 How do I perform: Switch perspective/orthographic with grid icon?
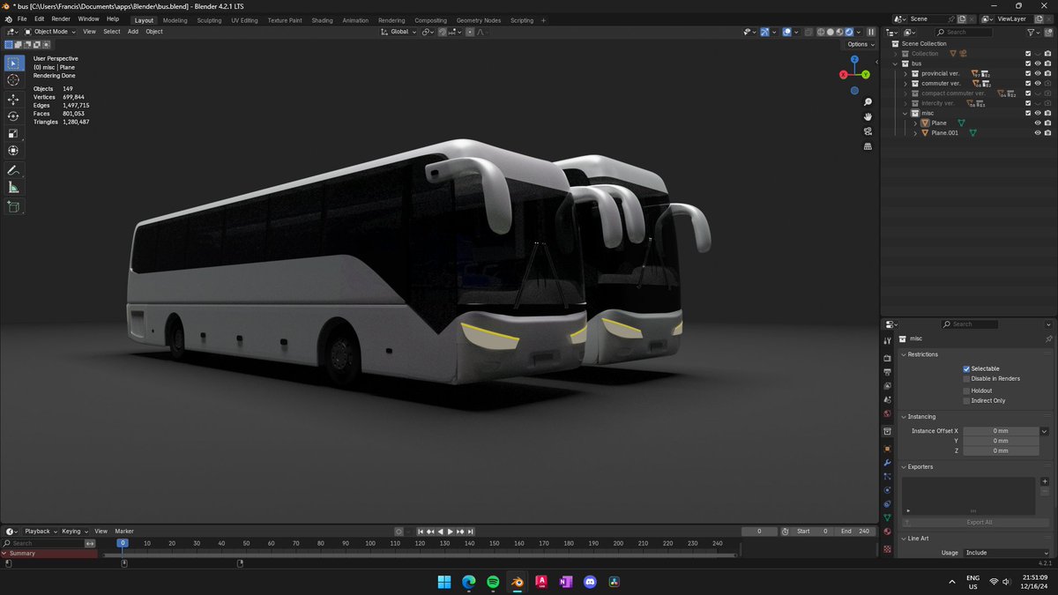(868, 146)
